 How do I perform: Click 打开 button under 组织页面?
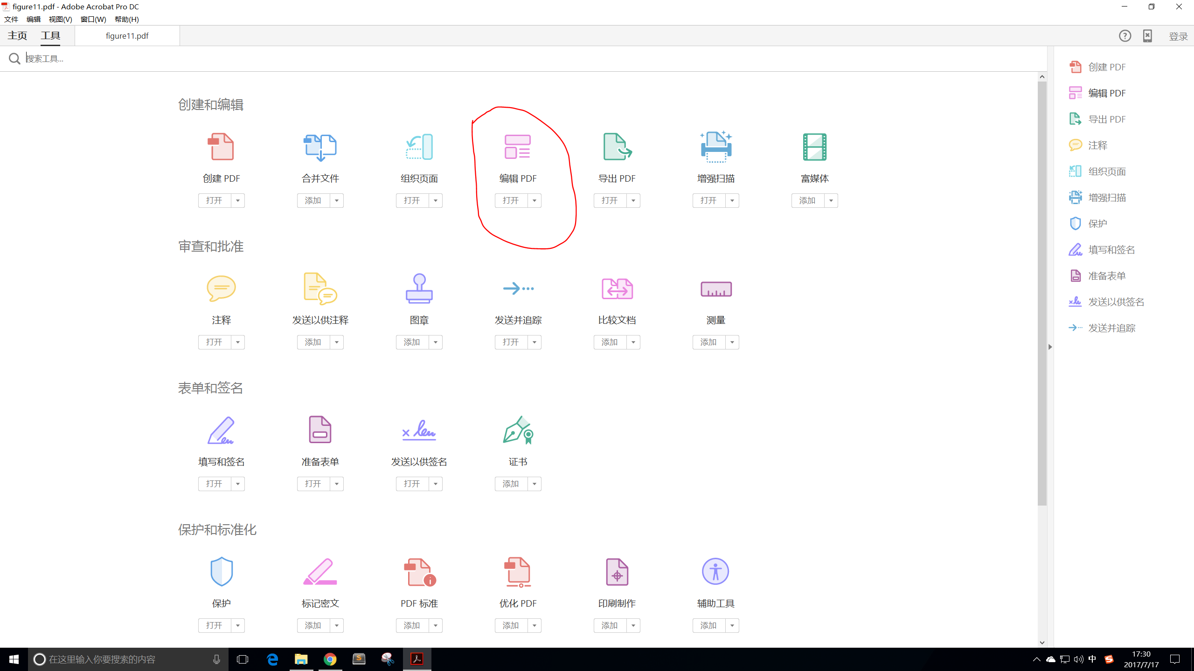(412, 200)
